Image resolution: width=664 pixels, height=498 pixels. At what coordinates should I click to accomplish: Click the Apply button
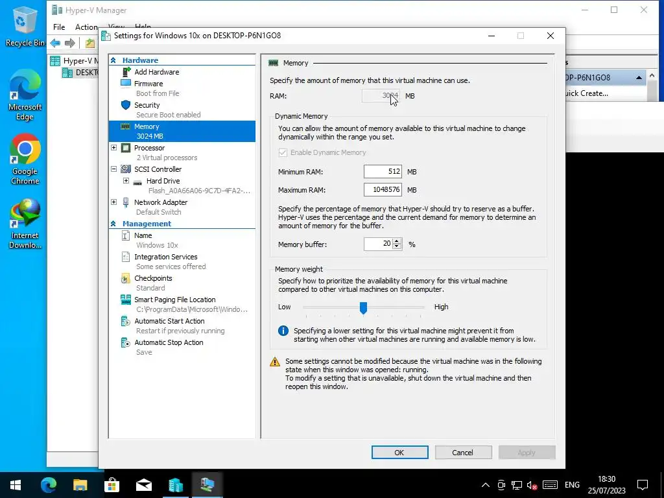(527, 452)
